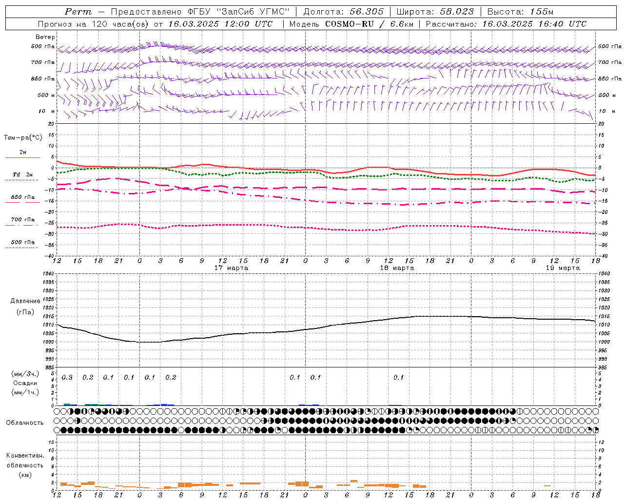Click "1015" on the right pressure axis
The width and height of the screenshot is (624, 499).
pyautogui.click(x=605, y=316)
